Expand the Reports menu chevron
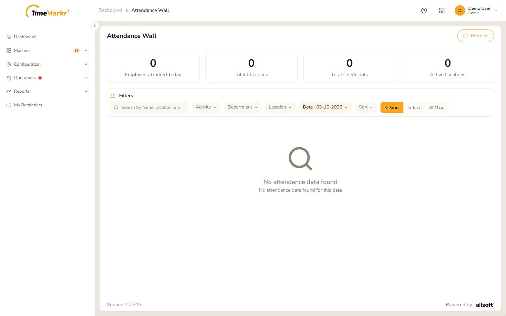The image size is (506, 316). [x=86, y=91]
